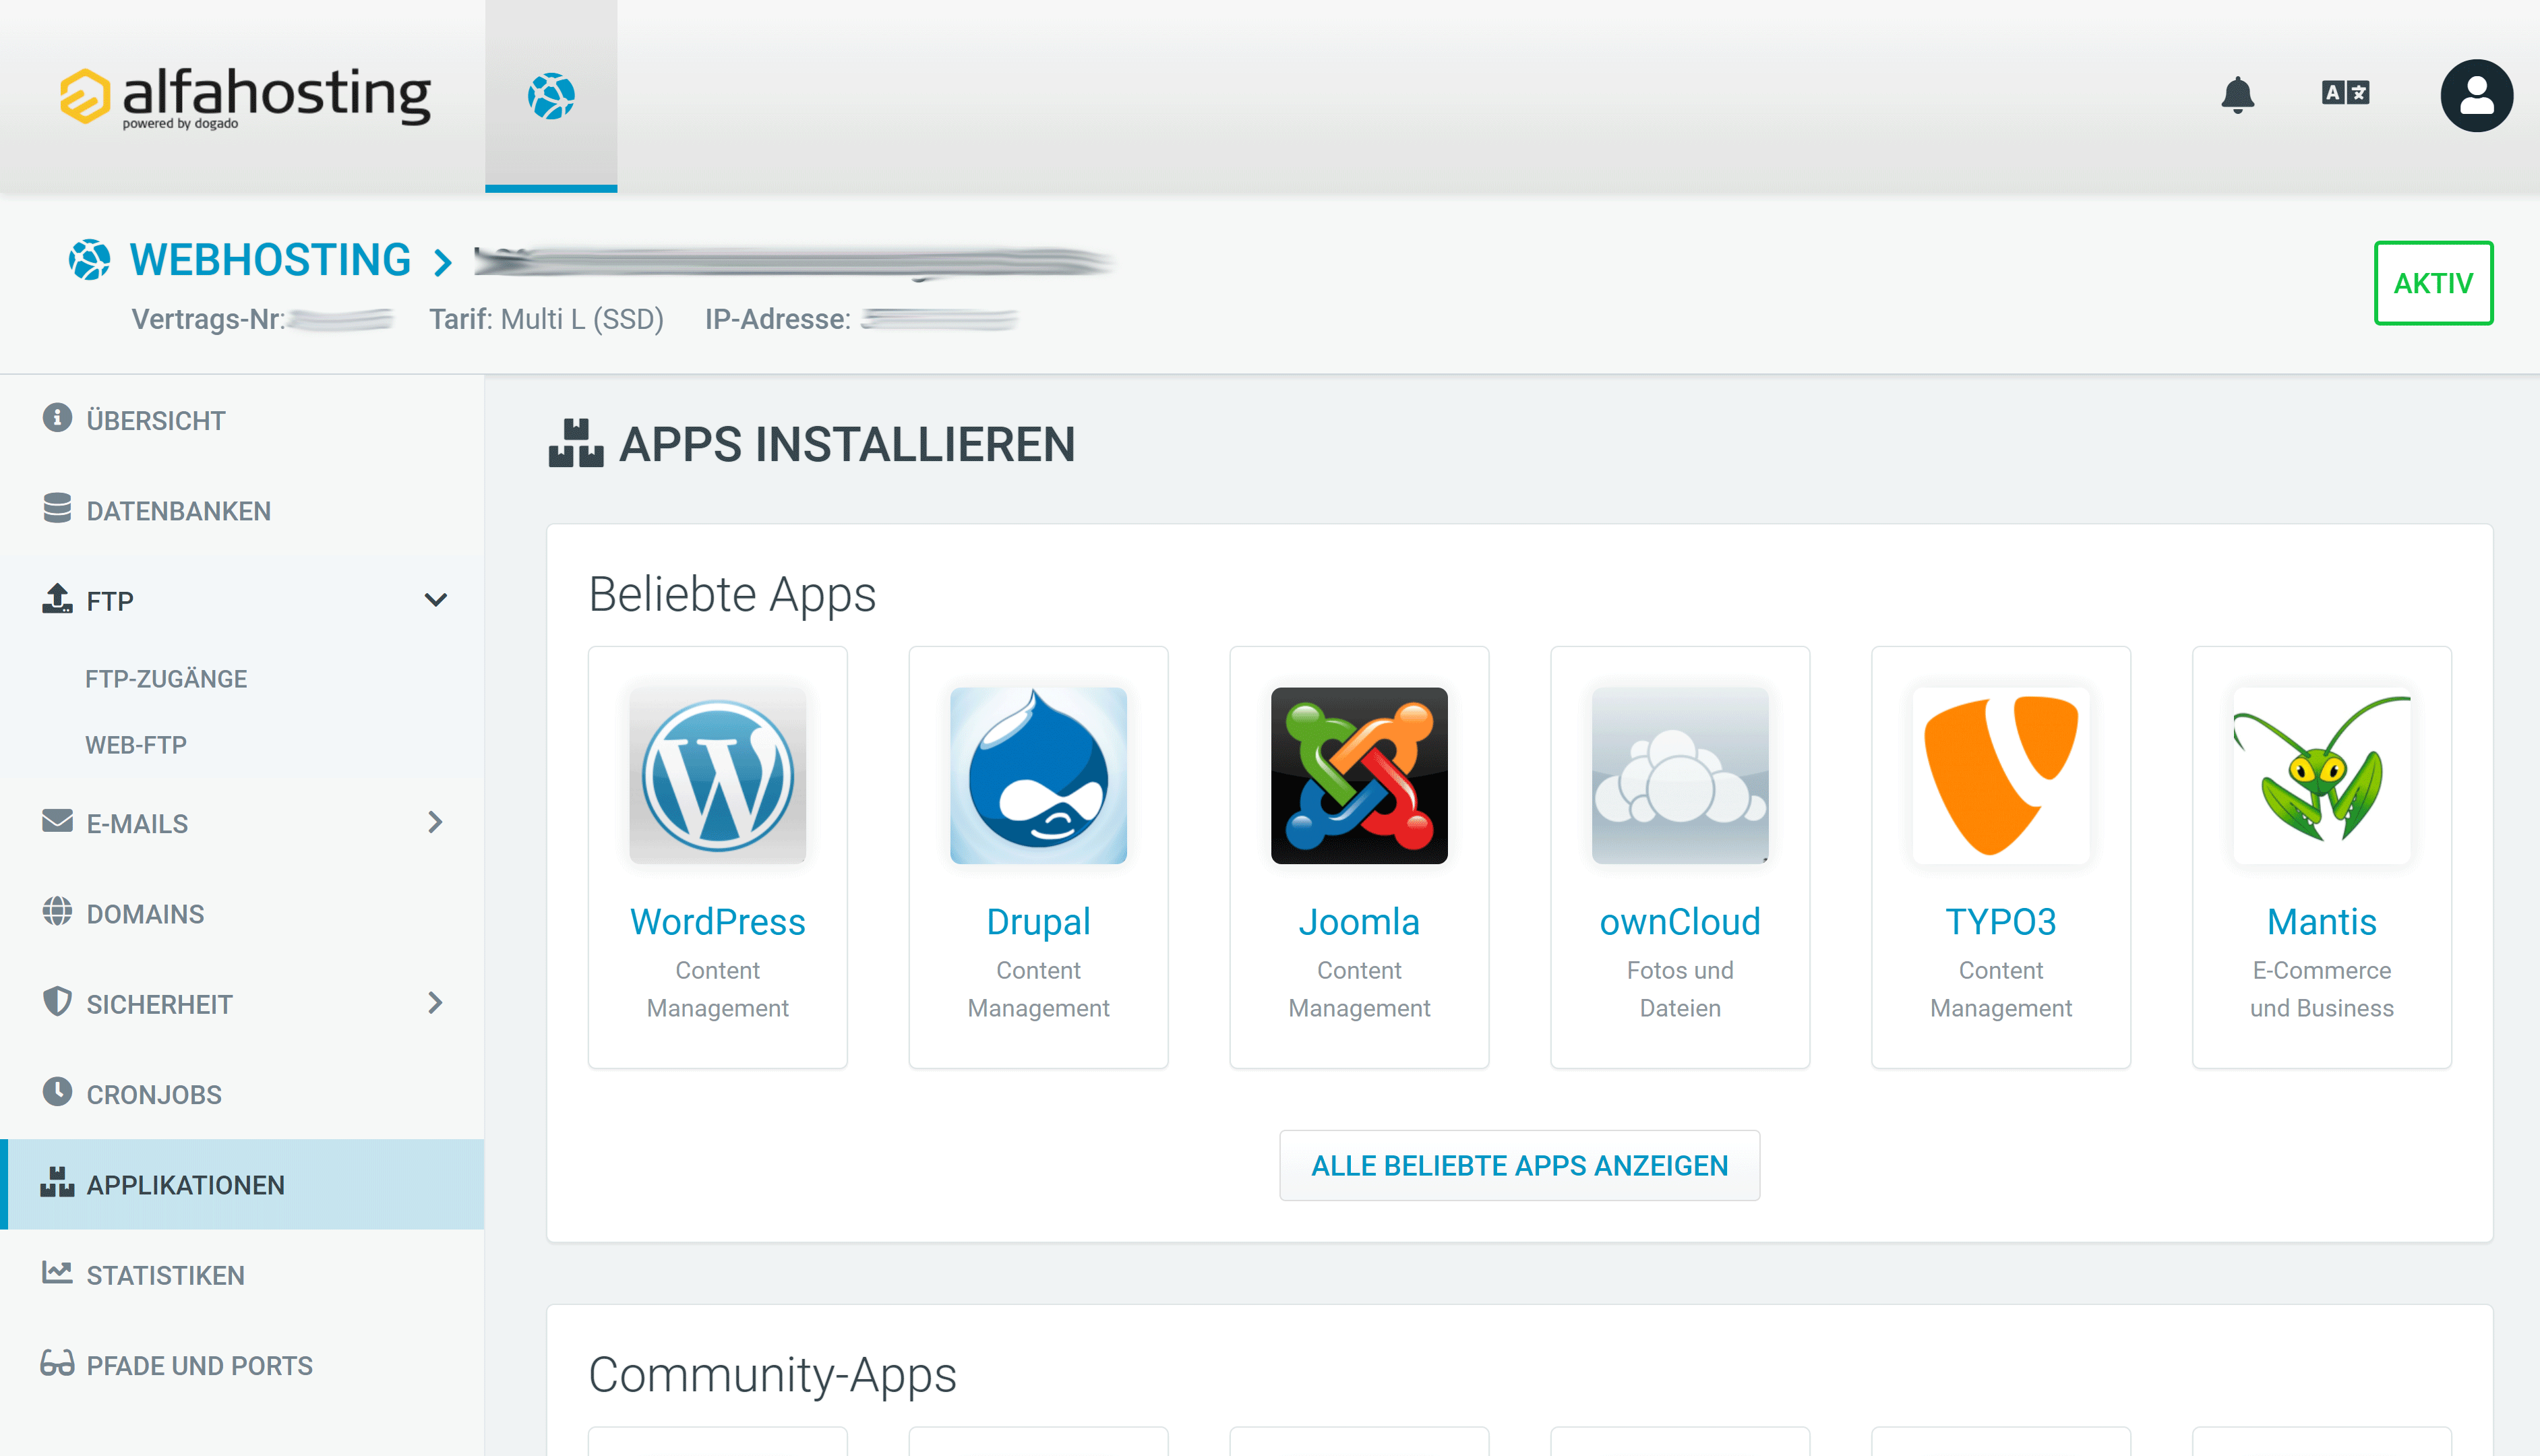Image resolution: width=2540 pixels, height=1456 pixels.
Task: Expand the E-MAILS submenu arrow
Action: point(435,823)
